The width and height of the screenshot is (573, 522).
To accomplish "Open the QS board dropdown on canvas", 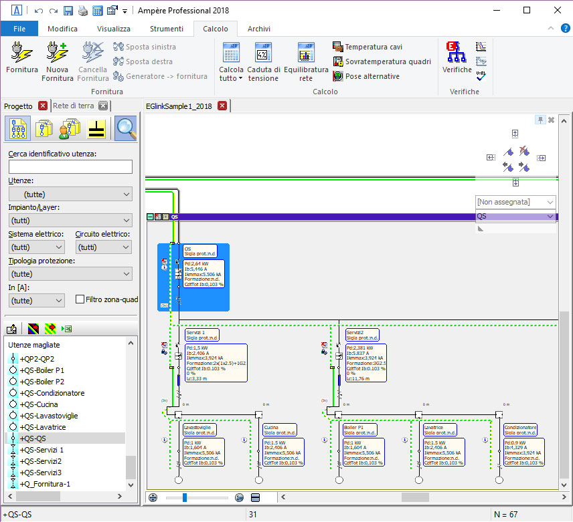I will (x=515, y=217).
